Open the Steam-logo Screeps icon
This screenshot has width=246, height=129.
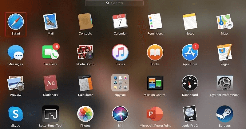(225, 114)
